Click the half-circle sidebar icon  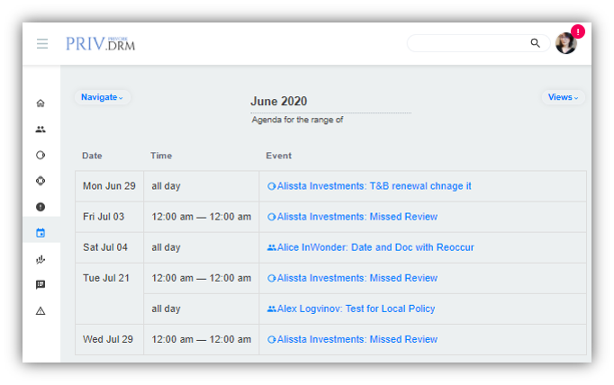[41, 155]
